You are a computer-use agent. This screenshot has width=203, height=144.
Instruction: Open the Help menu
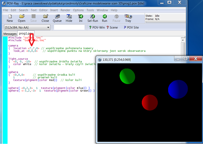click(x=114, y=10)
